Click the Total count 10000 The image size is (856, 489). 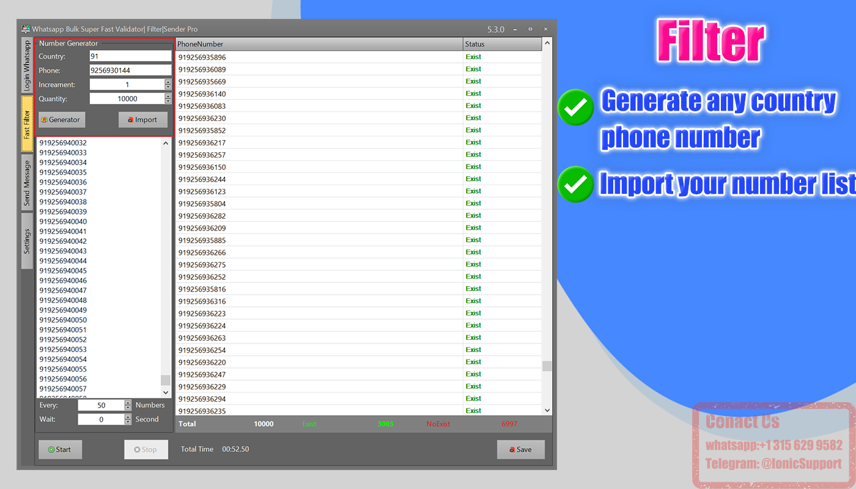(264, 424)
